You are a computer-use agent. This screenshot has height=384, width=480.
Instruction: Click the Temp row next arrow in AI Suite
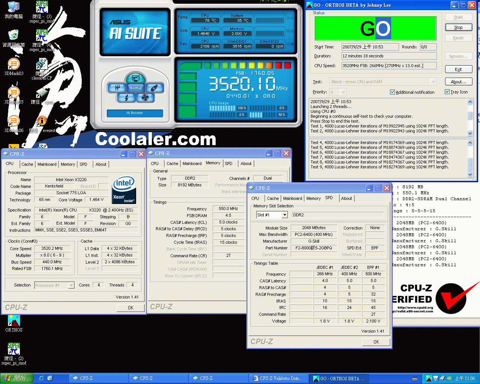[x=292, y=18]
